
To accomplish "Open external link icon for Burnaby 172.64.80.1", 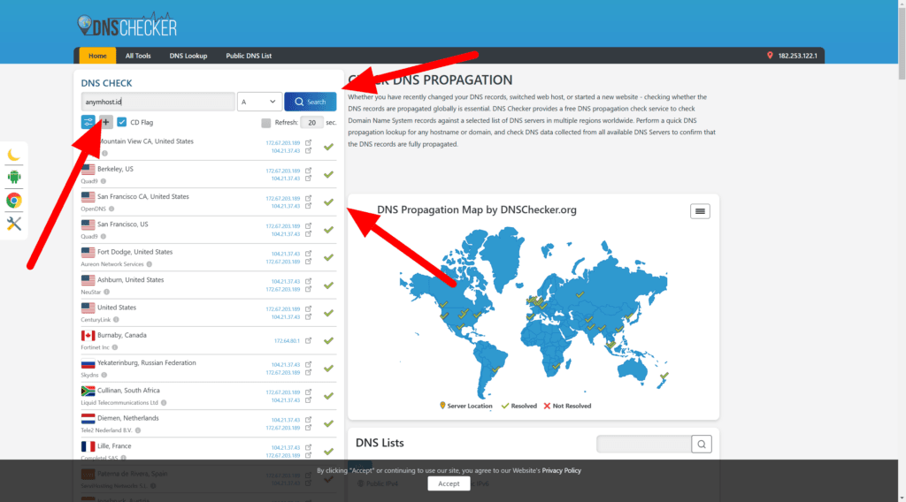I will [309, 340].
